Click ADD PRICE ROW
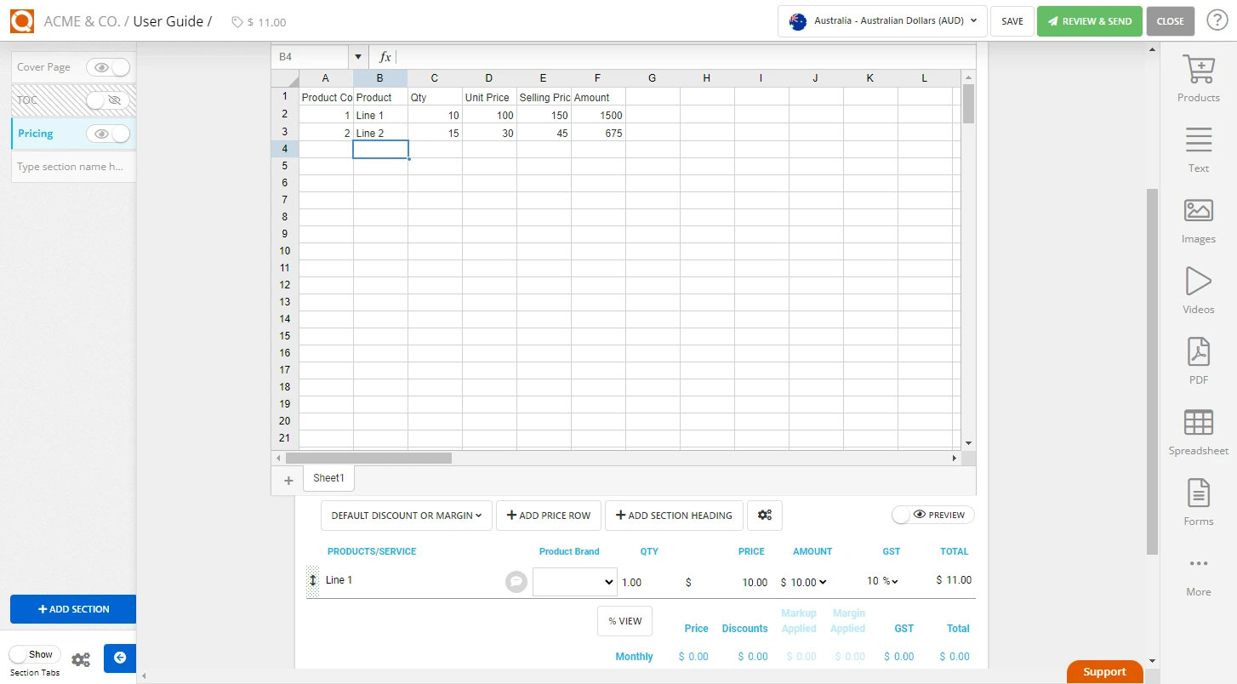This screenshot has width=1237, height=684. (x=548, y=515)
